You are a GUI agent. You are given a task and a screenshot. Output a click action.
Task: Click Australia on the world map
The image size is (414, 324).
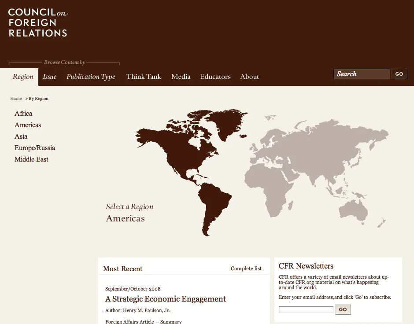[352, 210]
